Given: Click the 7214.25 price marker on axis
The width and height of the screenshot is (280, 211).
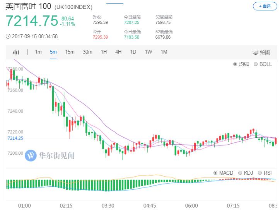Looking at the screenshot, I should 15,138.
